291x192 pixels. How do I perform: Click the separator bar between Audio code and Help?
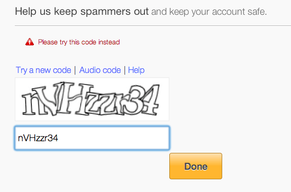pyautogui.click(x=124, y=70)
